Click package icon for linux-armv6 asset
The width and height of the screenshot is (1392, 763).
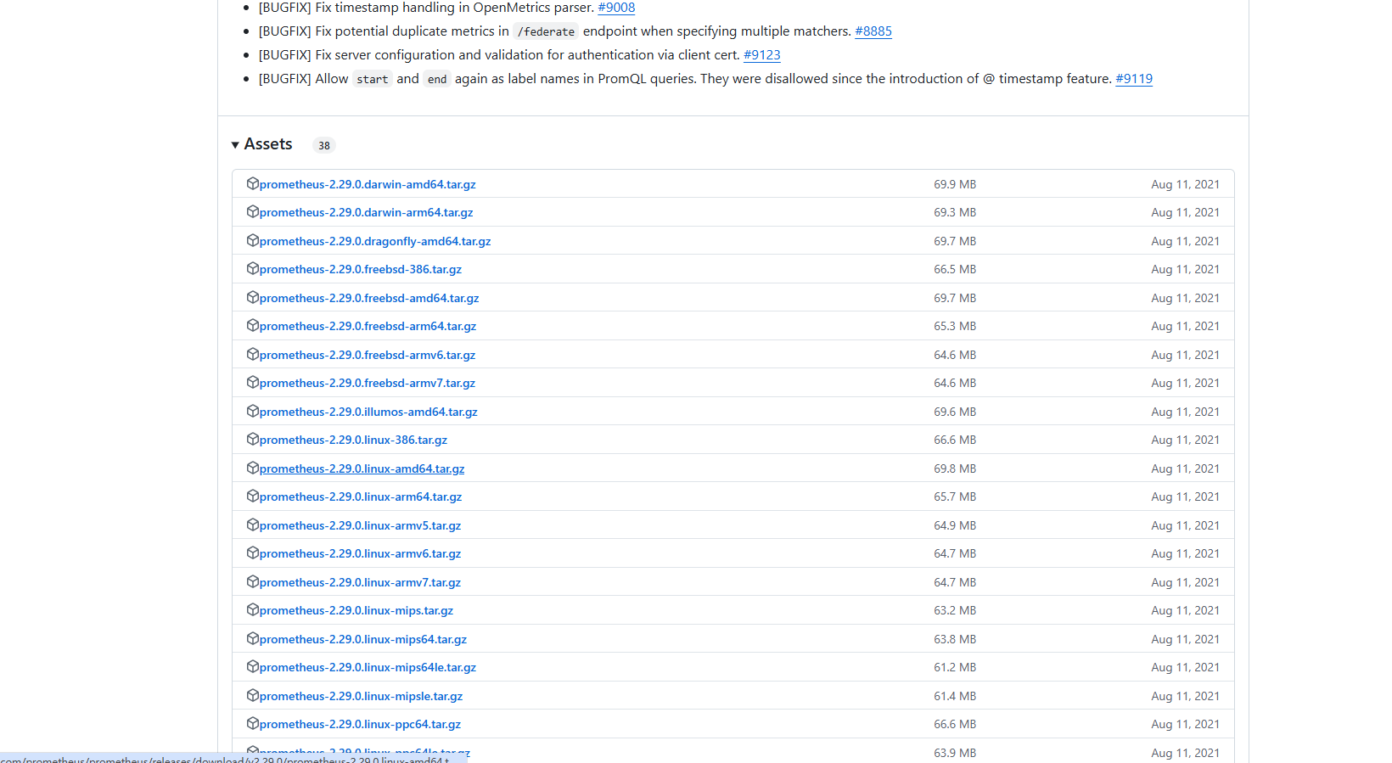(252, 553)
